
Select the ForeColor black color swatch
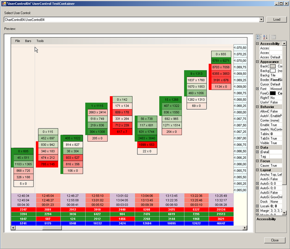point(273,93)
